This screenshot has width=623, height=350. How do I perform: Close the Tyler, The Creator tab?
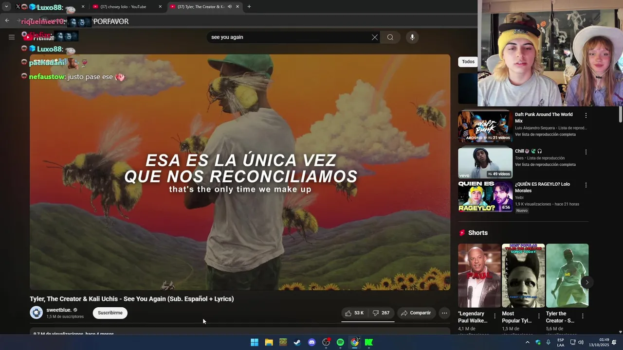click(238, 7)
